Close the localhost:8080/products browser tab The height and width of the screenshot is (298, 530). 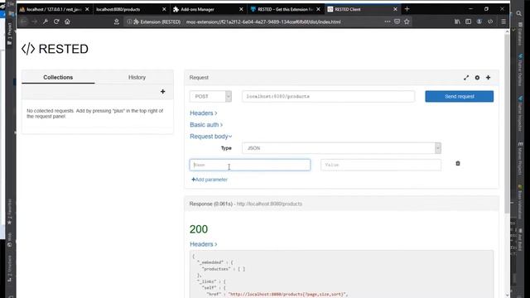click(164, 9)
